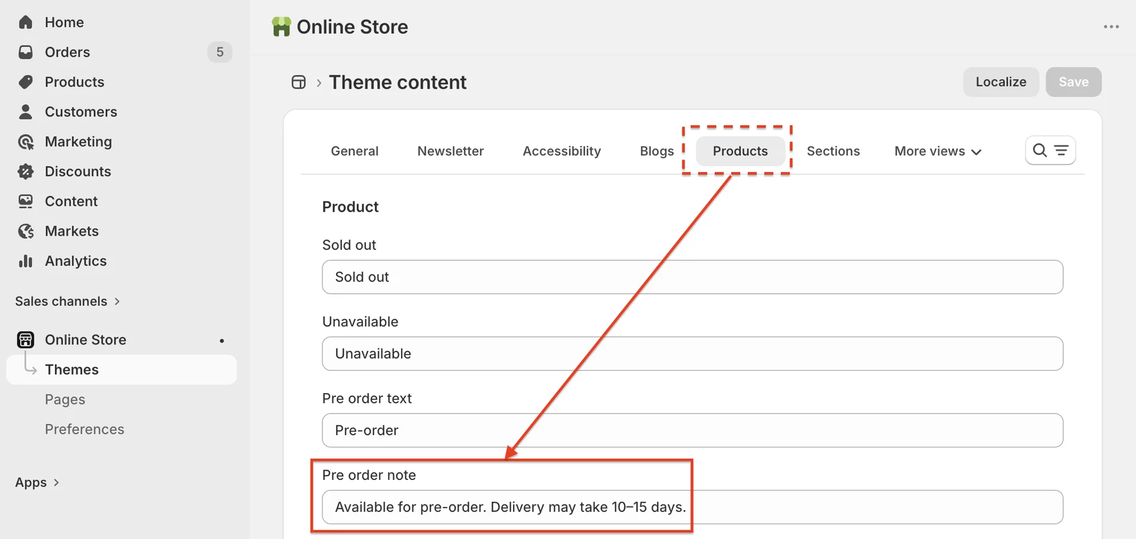Click the Analytics bar chart icon
The image size is (1136, 539).
click(x=25, y=261)
